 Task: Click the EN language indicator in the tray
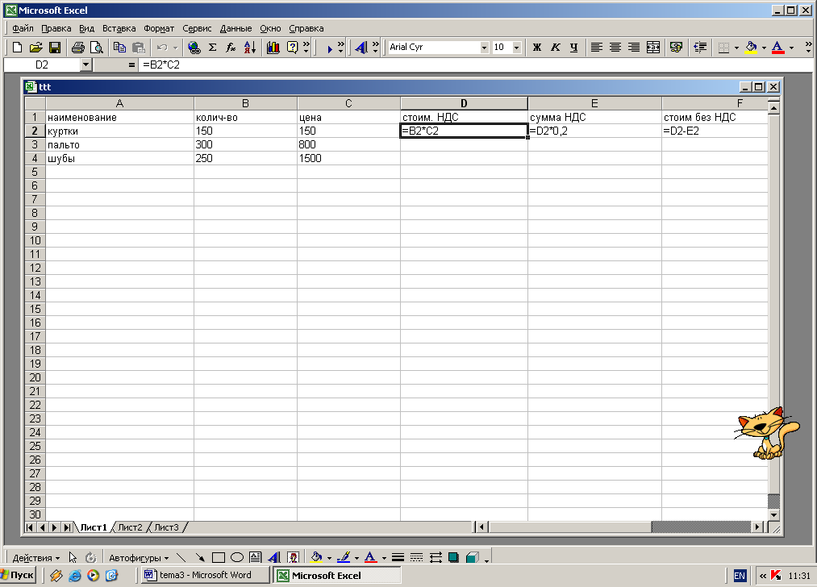(740, 576)
